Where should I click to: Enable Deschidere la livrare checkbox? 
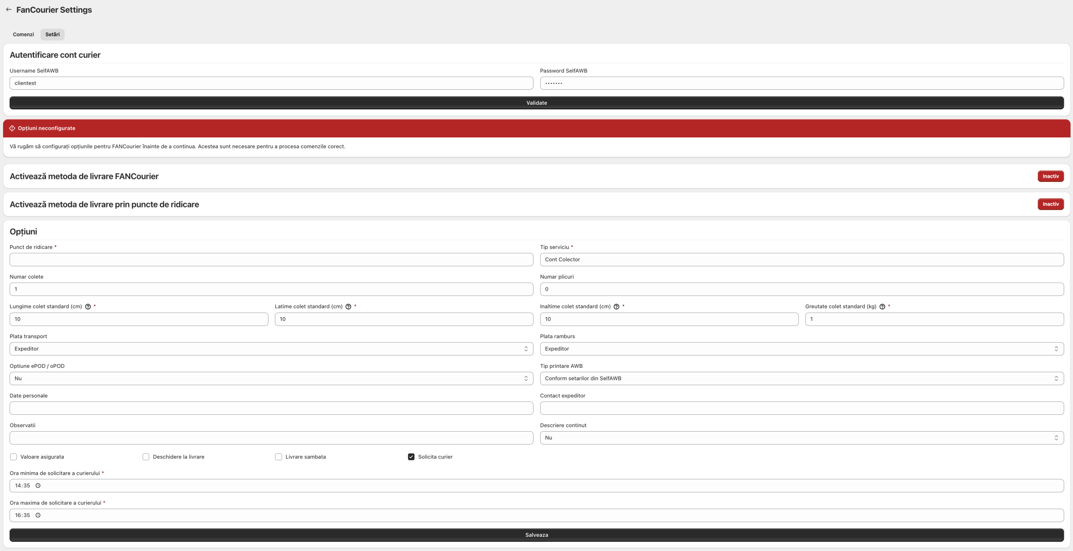(x=146, y=457)
